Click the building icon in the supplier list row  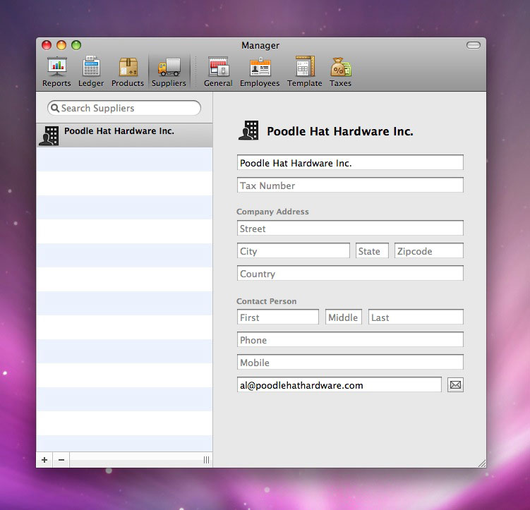click(49, 135)
